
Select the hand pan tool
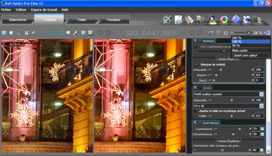11,33
